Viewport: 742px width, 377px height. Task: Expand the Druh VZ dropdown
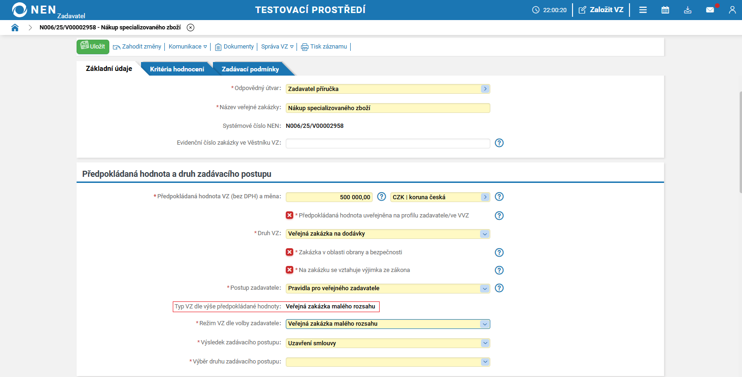coord(485,234)
